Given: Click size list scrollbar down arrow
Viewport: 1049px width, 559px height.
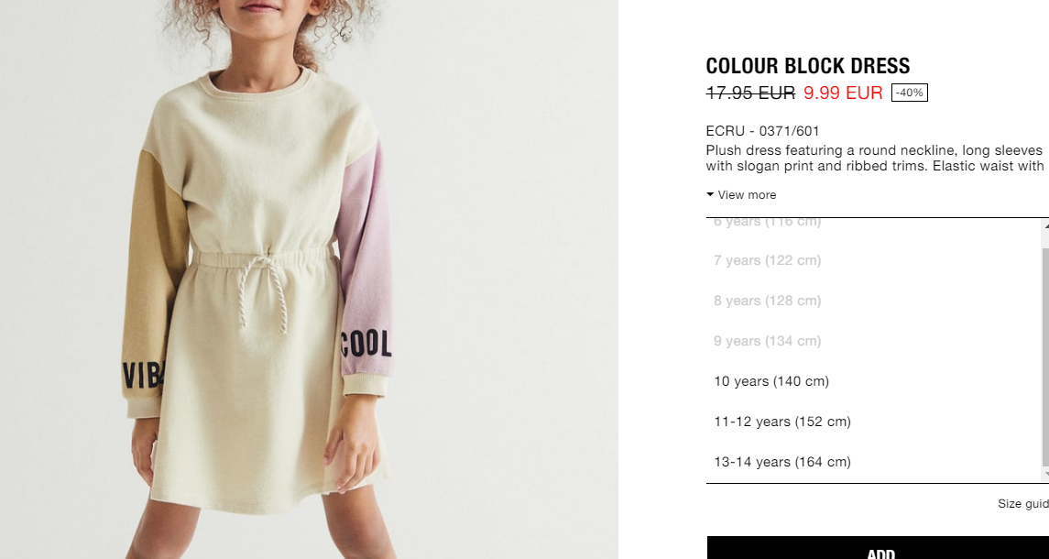Looking at the screenshot, I should (x=1045, y=475).
